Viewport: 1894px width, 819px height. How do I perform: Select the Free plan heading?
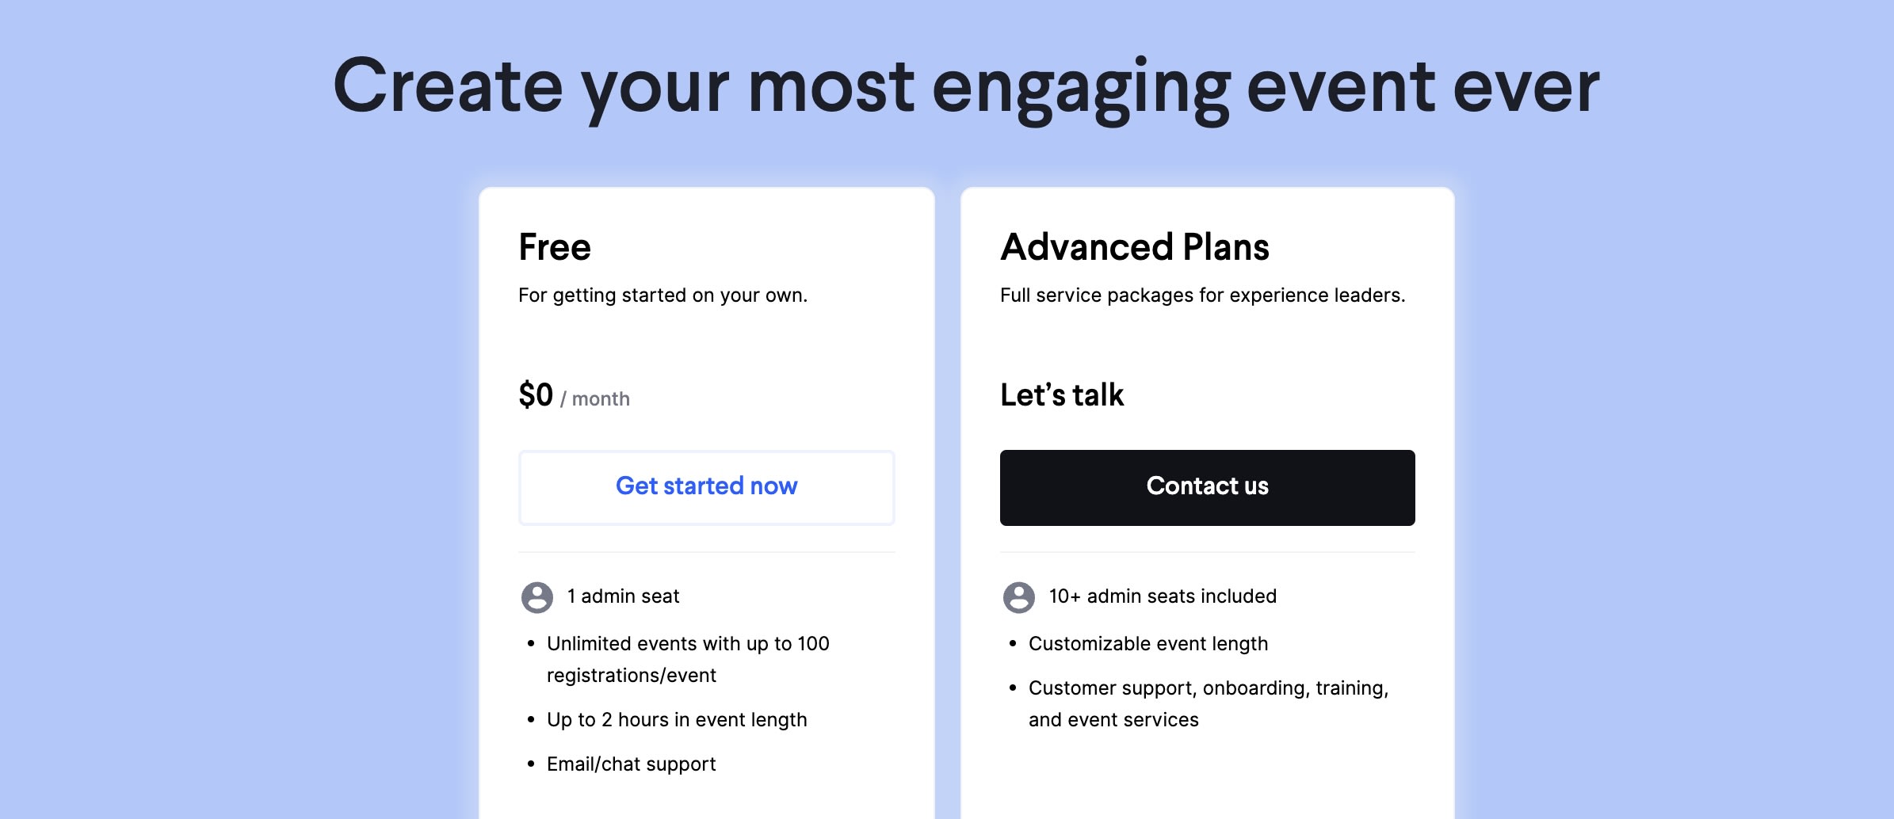(554, 247)
